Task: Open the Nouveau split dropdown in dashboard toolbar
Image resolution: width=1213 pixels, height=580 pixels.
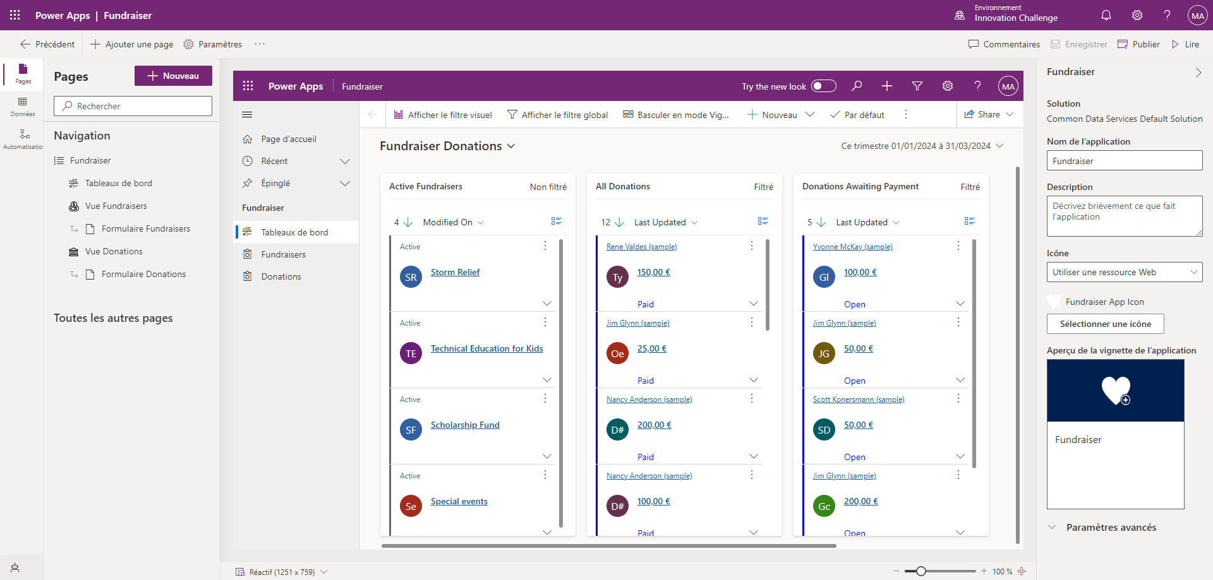Action: (x=810, y=114)
